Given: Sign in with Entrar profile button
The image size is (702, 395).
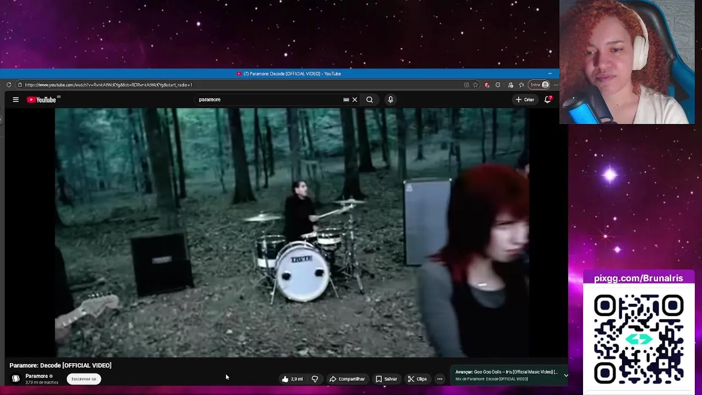Looking at the screenshot, I should tap(539, 84).
